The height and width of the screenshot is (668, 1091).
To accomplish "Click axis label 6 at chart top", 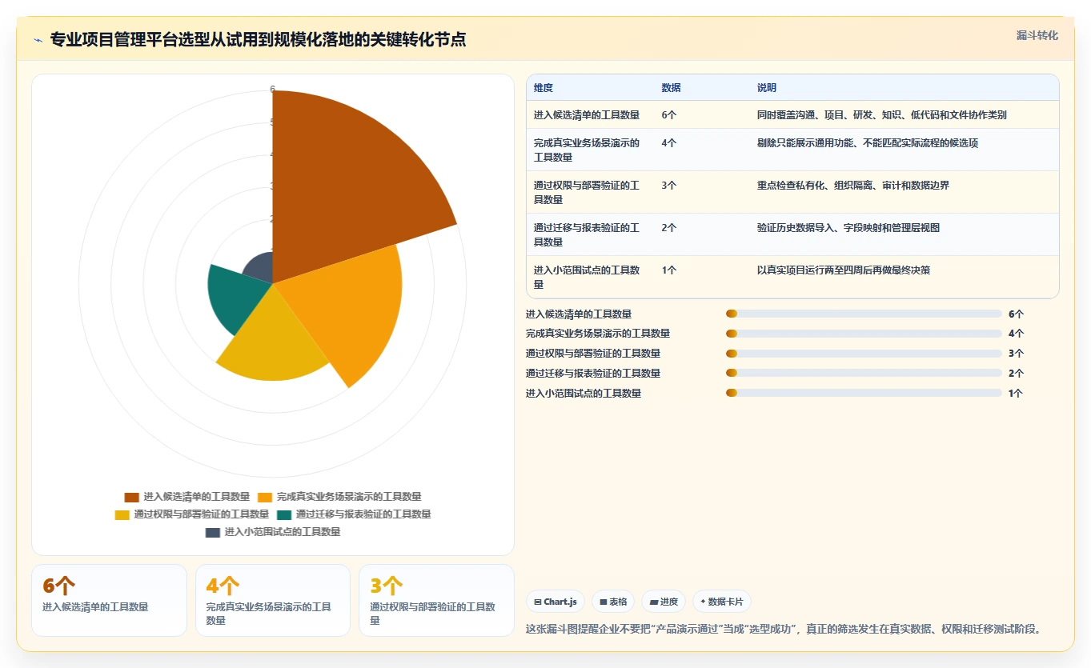I will [x=272, y=89].
